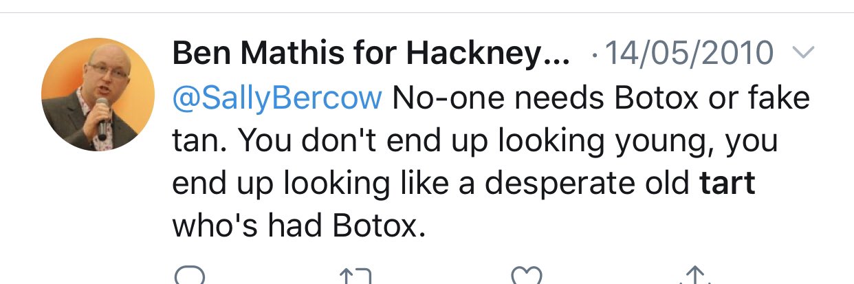Image resolution: width=854 pixels, height=284 pixels.
Task: Tap the final line "who's had Botox."
Action: point(294,226)
